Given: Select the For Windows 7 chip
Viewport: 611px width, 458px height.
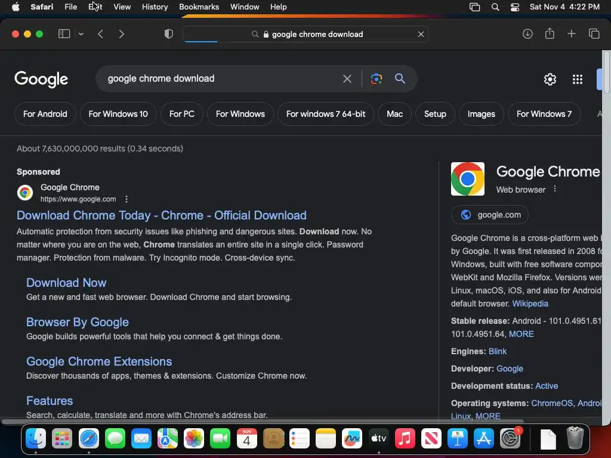Looking at the screenshot, I should point(544,114).
